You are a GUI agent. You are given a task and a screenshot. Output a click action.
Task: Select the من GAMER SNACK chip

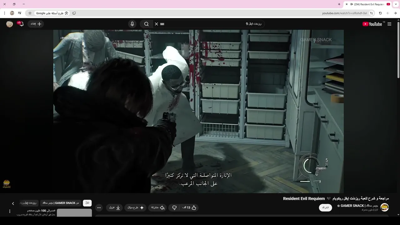[x=61, y=203]
